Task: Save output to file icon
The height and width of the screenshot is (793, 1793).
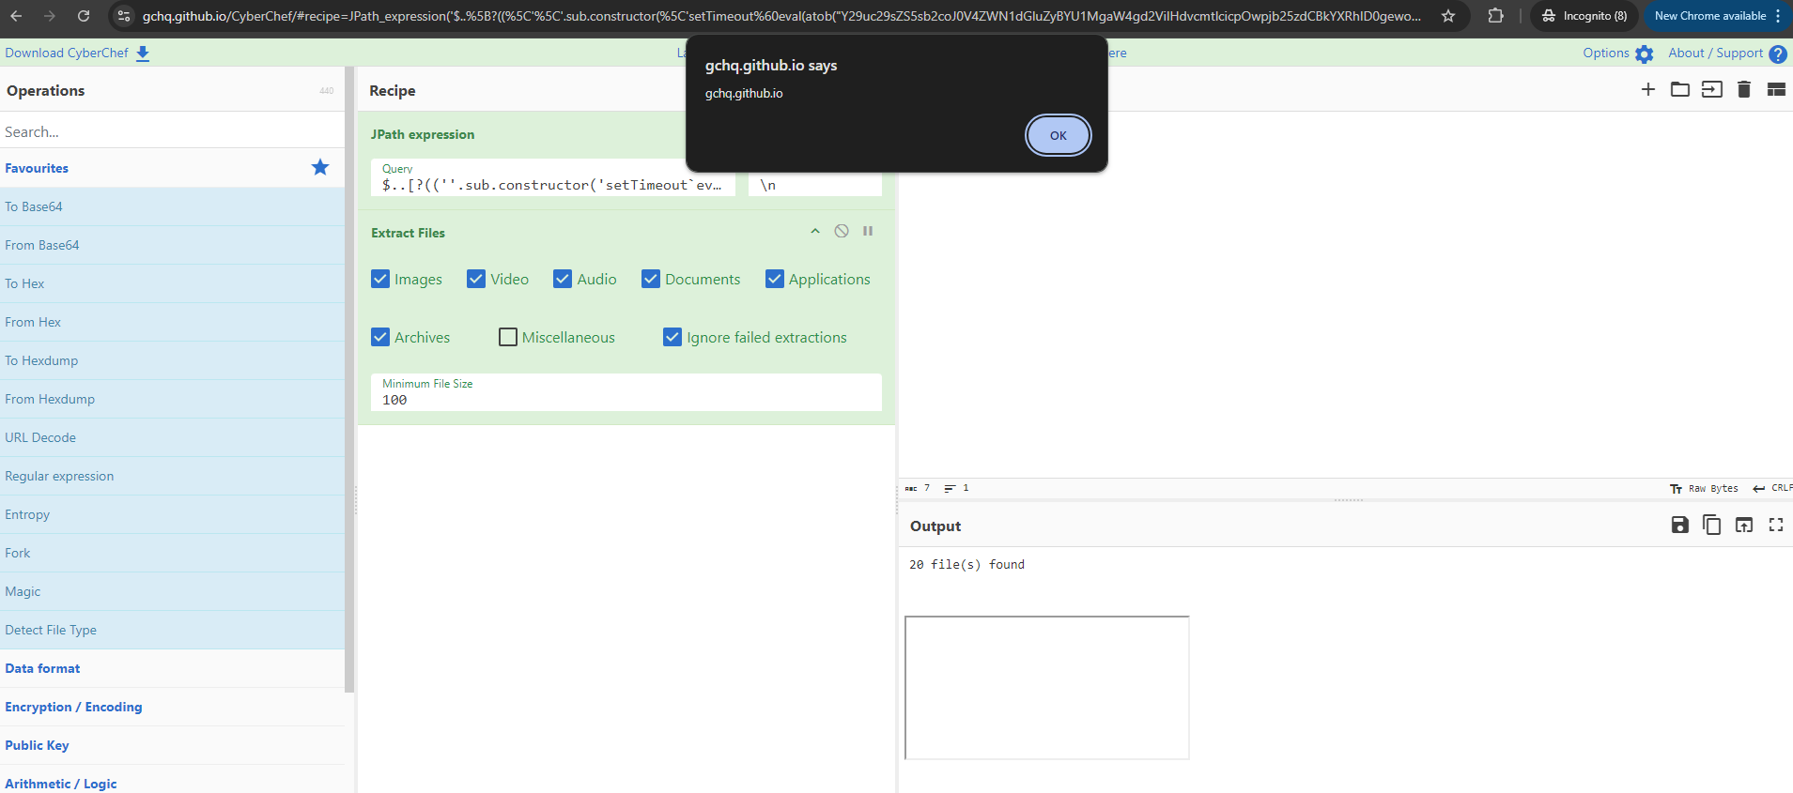Action: point(1680,525)
